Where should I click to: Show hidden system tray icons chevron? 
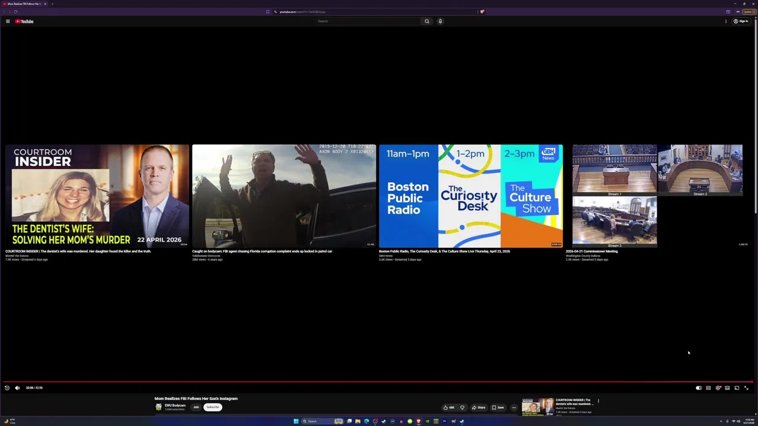pyautogui.click(x=721, y=421)
